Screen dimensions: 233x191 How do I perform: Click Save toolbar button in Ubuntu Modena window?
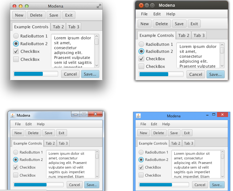click(x=179, y=24)
